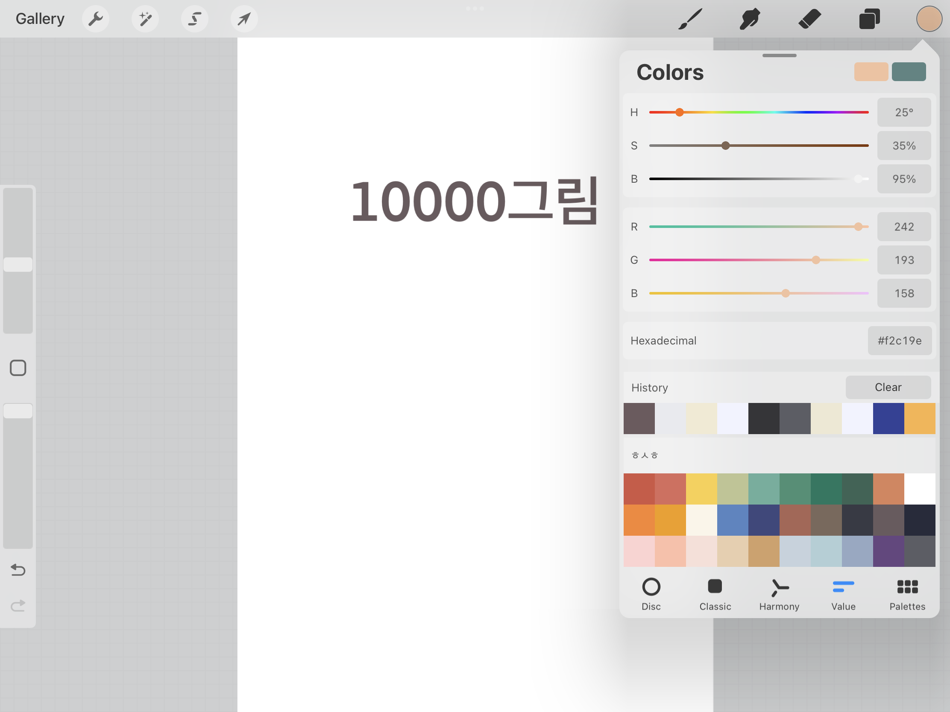Clear the color History
Viewport: 950px width, 712px height.
(888, 387)
